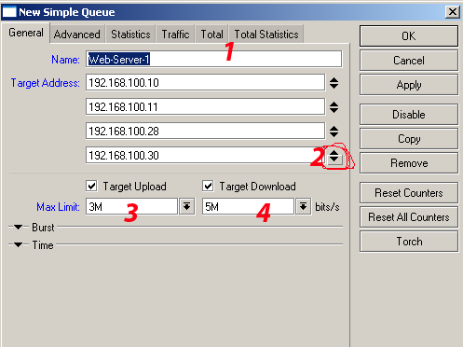Click the OK button

(409, 36)
